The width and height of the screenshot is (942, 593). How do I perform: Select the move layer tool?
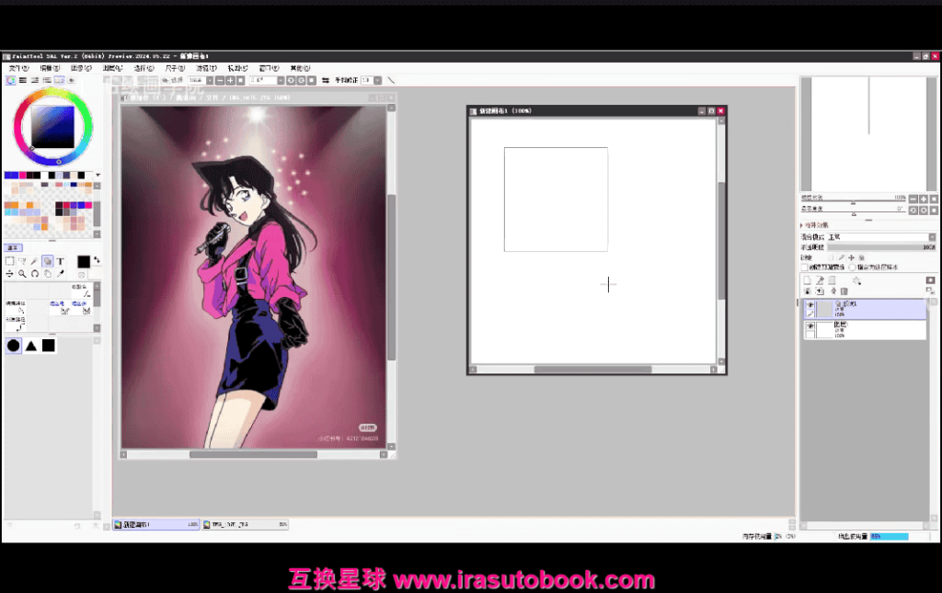(9, 274)
